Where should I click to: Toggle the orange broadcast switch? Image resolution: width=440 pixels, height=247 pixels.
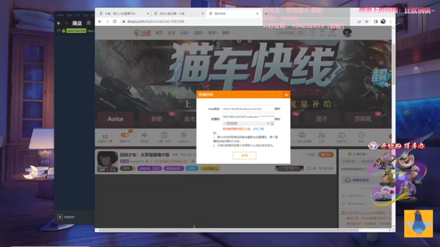click(125, 135)
